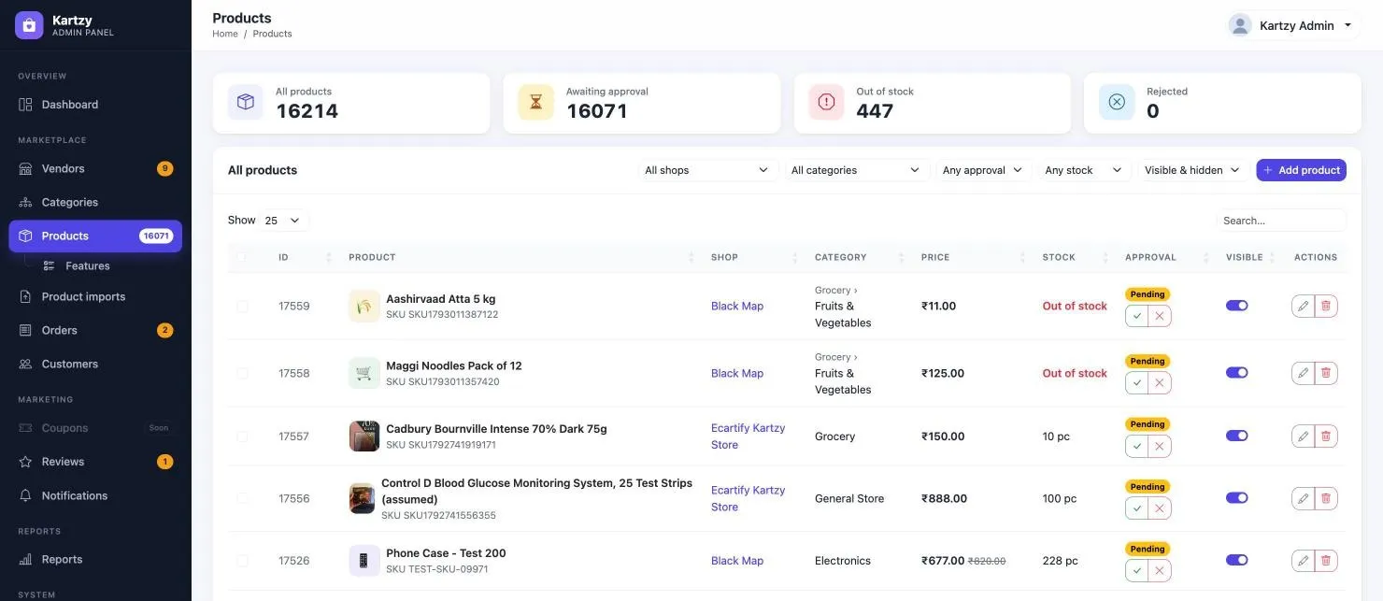Delete Aashirvaad Atta 5 kg product
Viewport: 1383px width, 601px height.
tap(1326, 306)
